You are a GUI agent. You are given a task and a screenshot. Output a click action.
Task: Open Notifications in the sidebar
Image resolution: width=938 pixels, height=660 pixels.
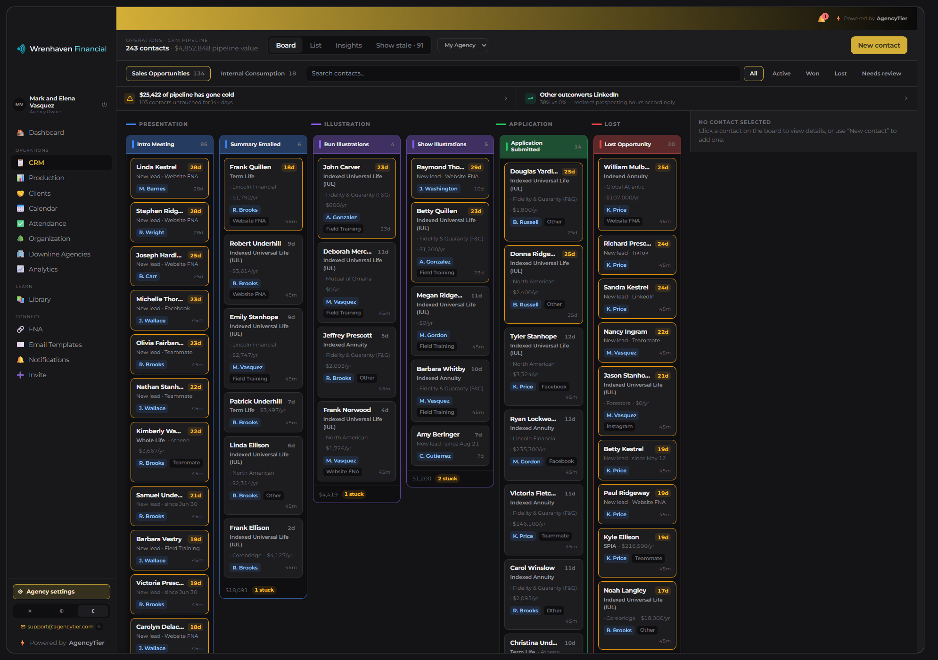[x=61, y=360]
